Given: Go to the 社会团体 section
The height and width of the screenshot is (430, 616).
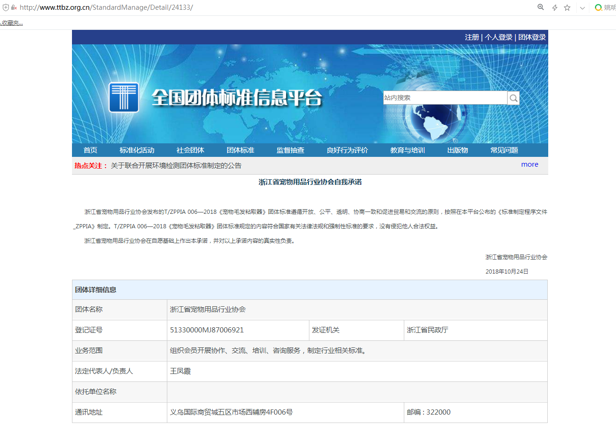Looking at the screenshot, I should point(190,150).
